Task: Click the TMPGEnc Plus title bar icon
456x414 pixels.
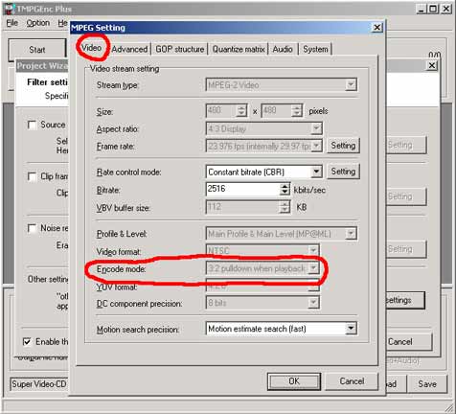Action: click(x=10, y=8)
